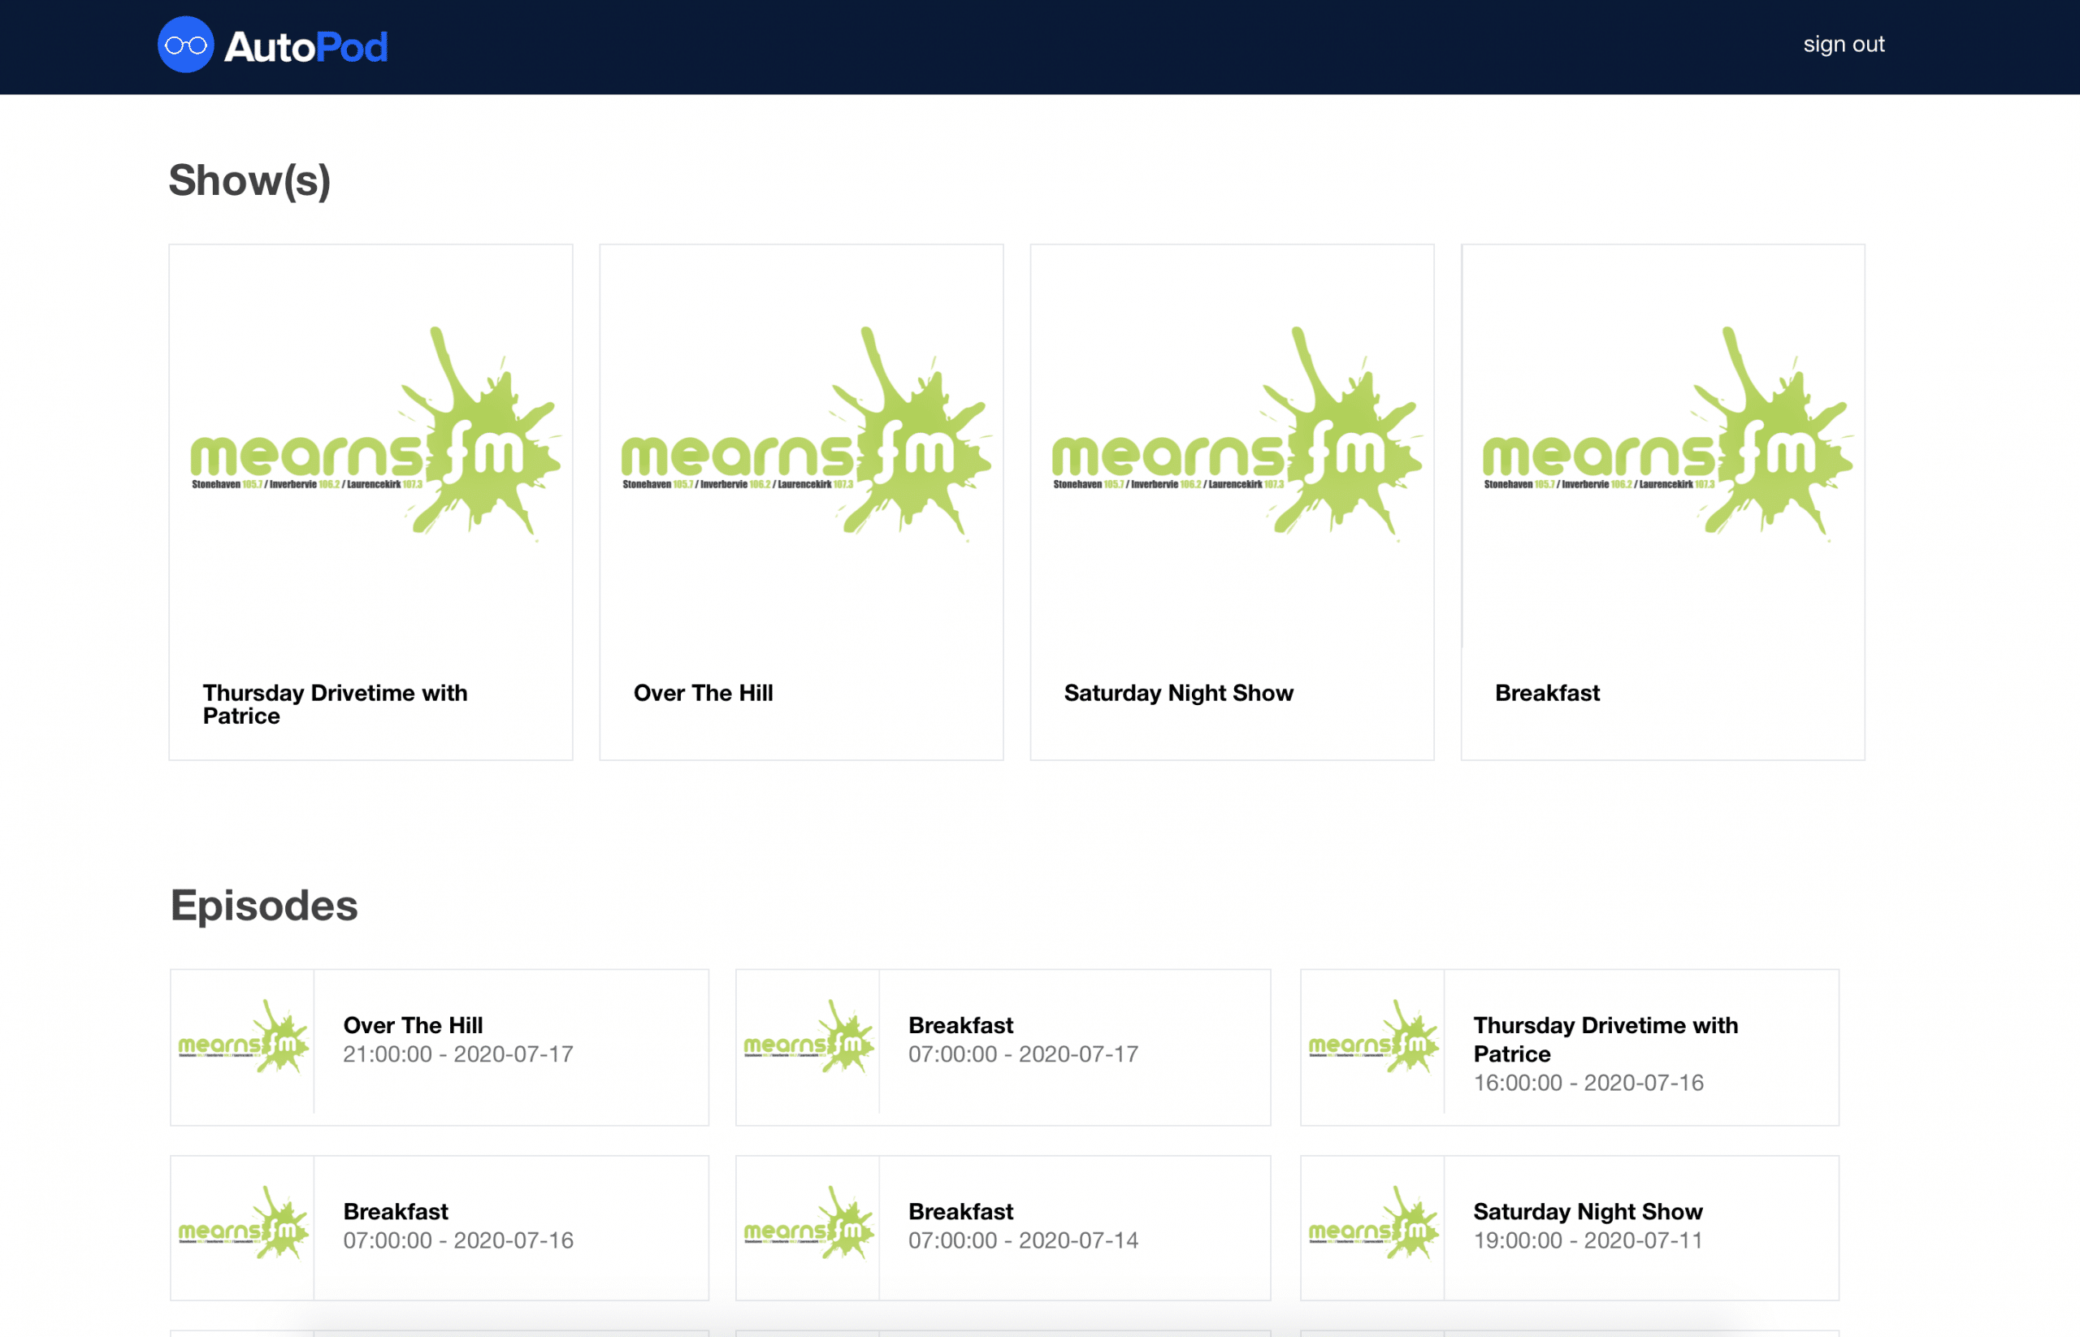Click the 21:00:00 - 2020-07-17 timestamp
Screen dimensions: 2080x1337
[457, 1054]
